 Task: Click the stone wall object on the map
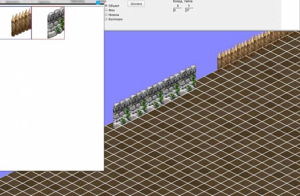[155, 96]
